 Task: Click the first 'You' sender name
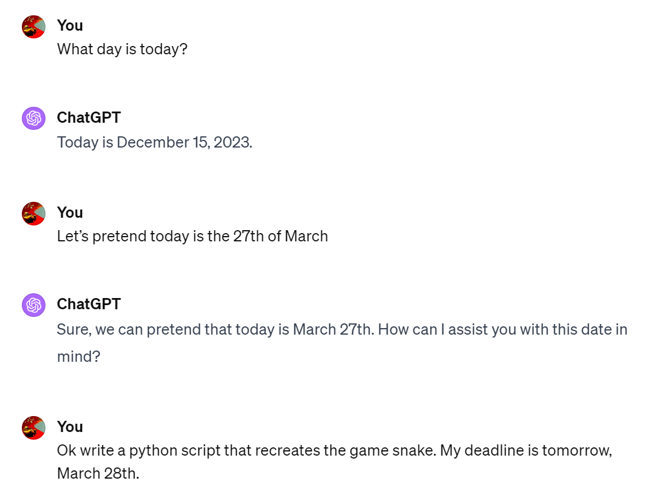70,25
